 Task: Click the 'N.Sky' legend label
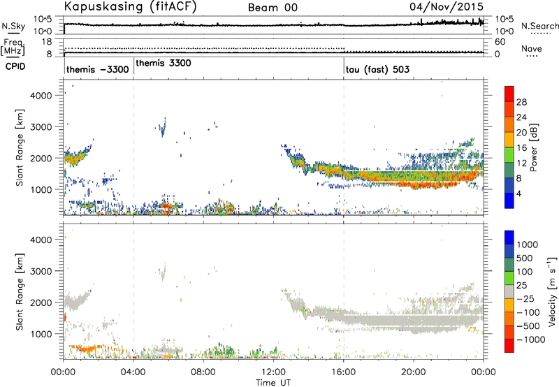pyautogui.click(x=13, y=26)
